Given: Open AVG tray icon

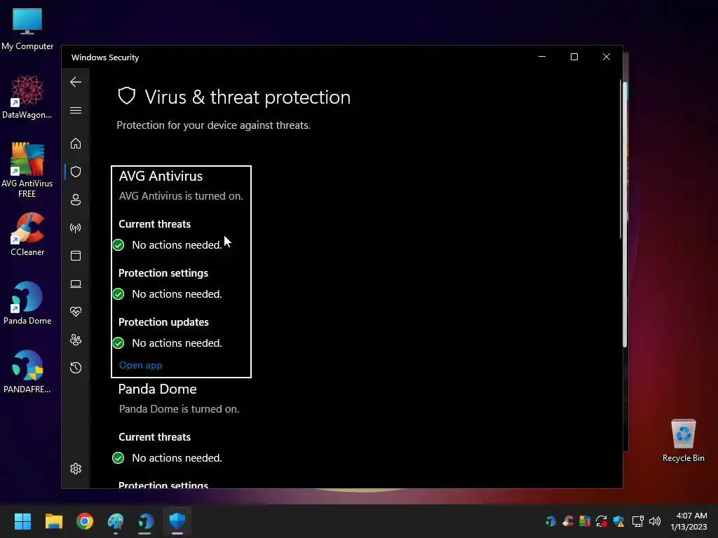Looking at the screenshot, I should pos(585,521).
